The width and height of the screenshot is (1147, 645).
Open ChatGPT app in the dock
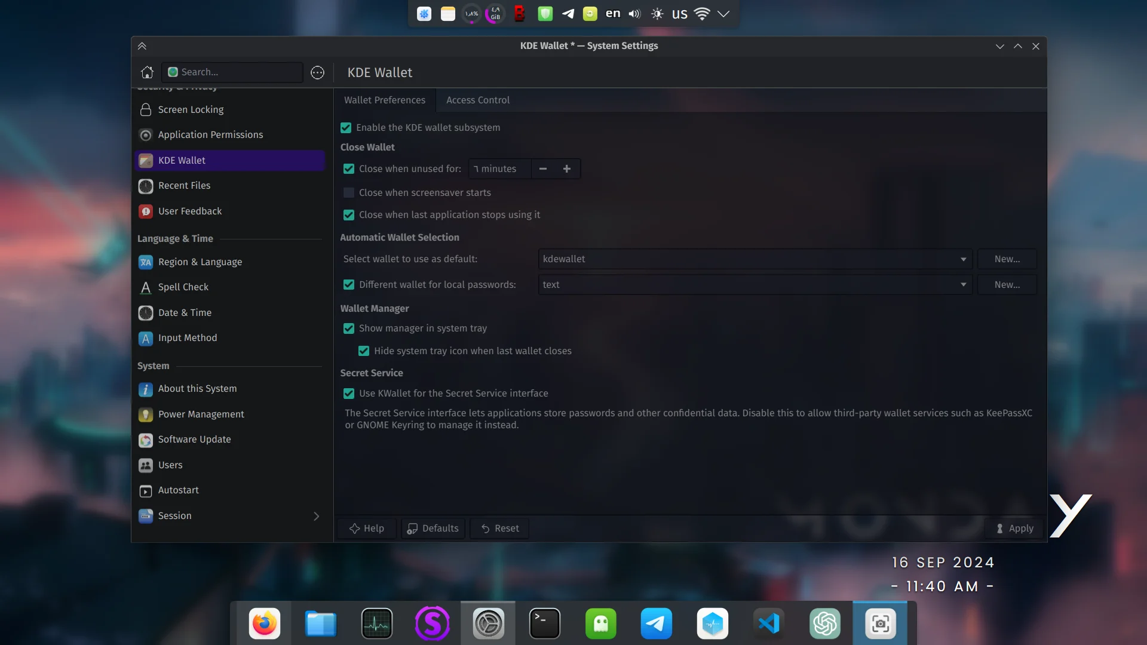825,623
